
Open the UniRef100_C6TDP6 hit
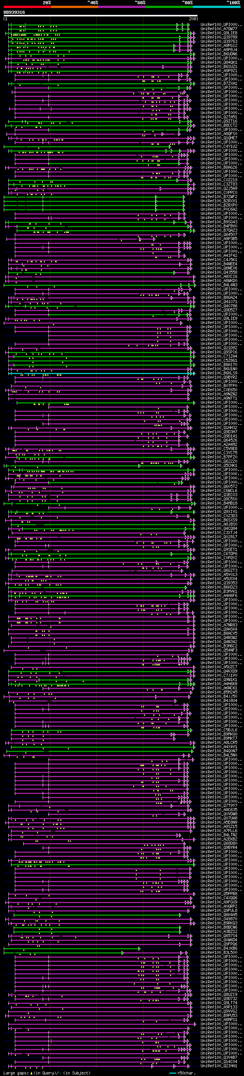tap(219, 554)
